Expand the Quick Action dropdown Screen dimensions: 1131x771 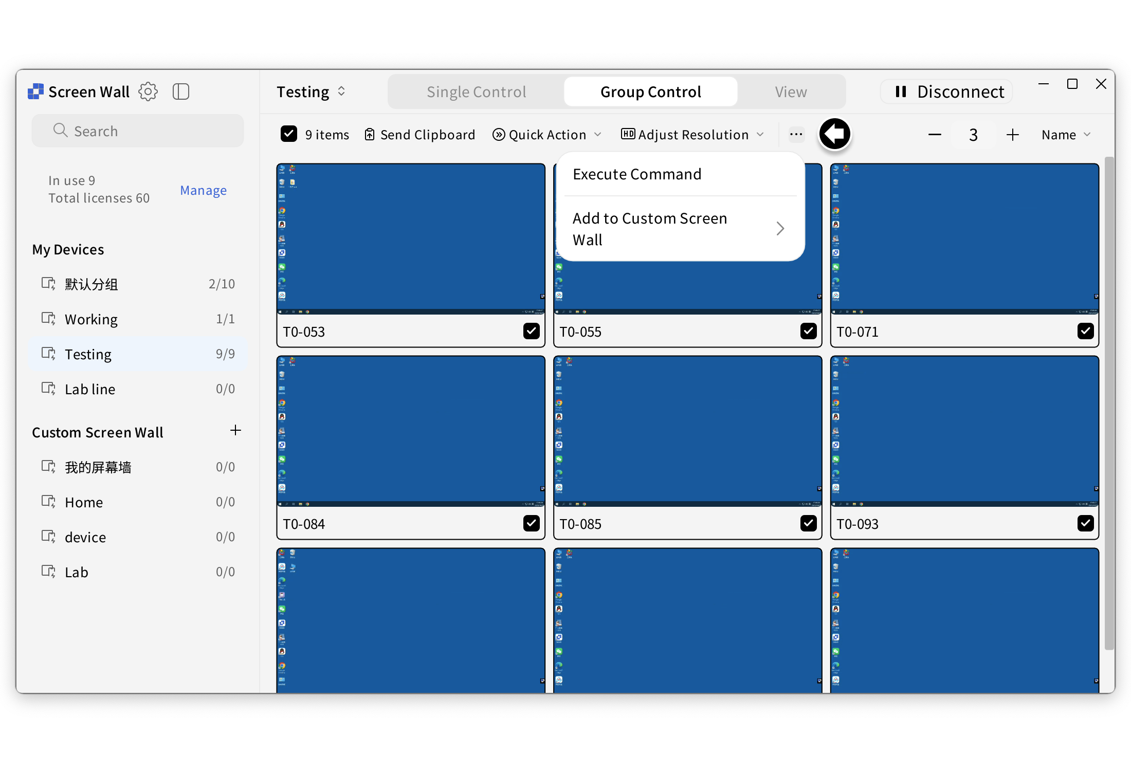coord(547,135)
